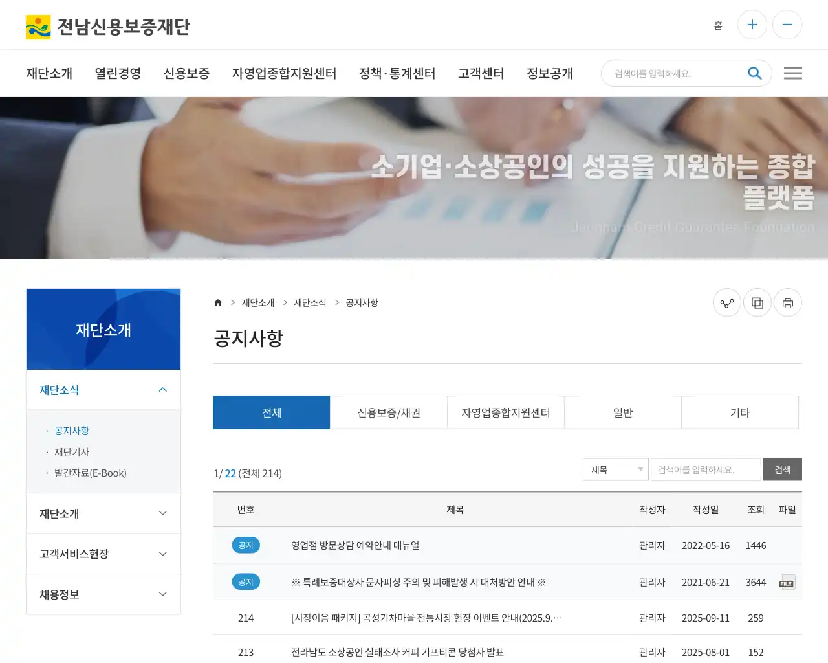Click 재단소개 in the breadcrumb

click(258, 302)
